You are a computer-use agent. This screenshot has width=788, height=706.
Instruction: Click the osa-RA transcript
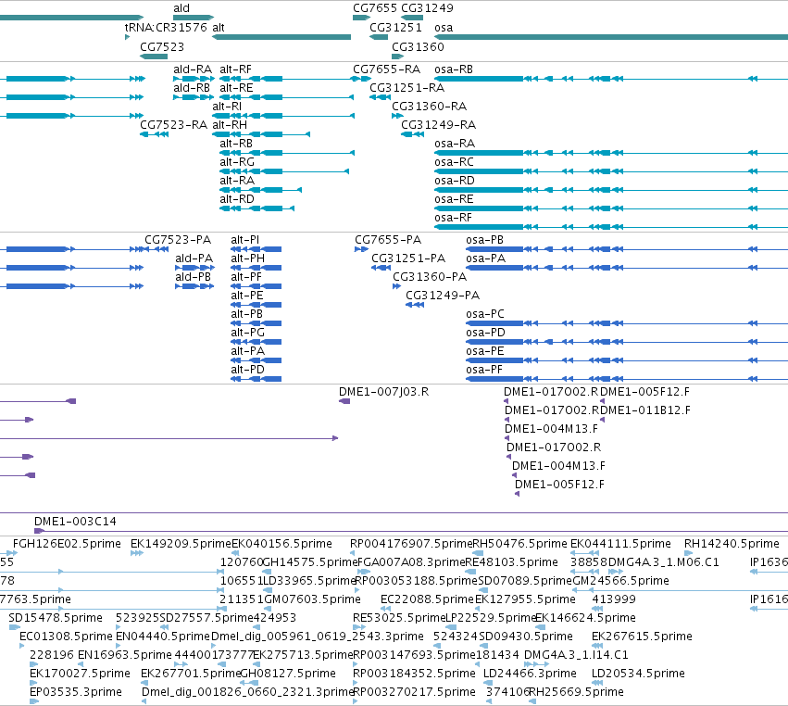coord(611,153)
